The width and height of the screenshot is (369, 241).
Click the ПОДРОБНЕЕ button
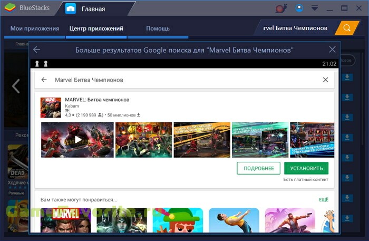click(259, 168)
